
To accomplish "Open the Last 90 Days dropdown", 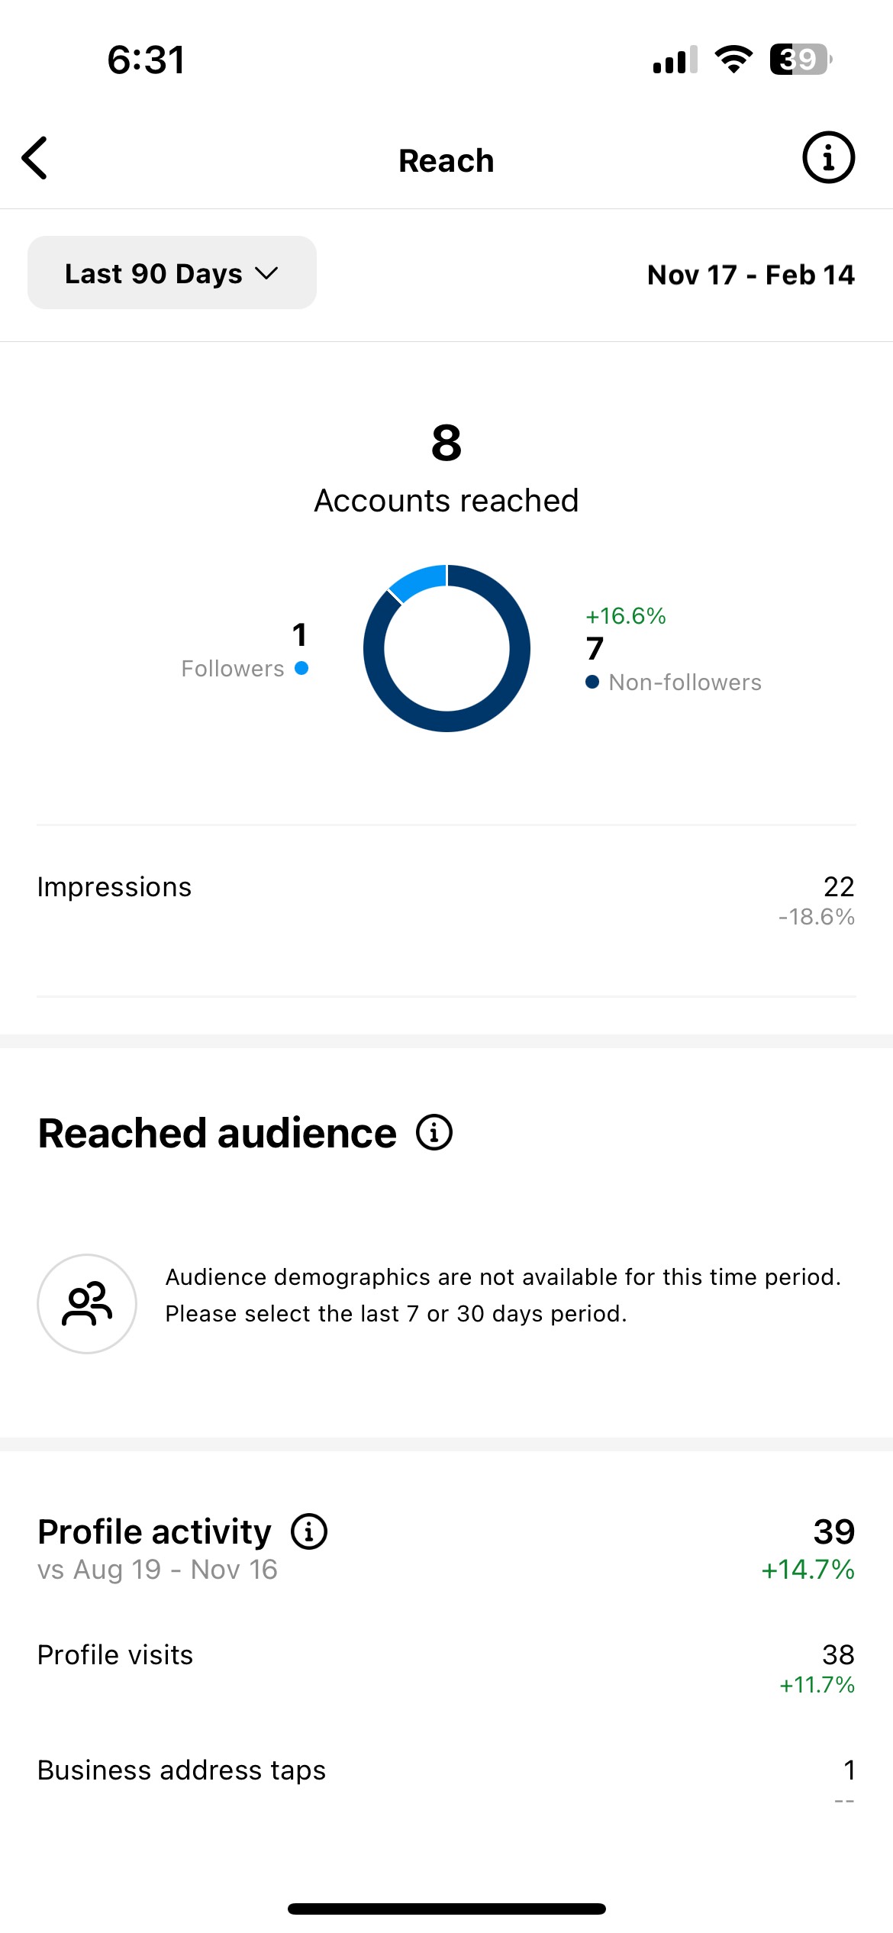I will tap(172, 273).
